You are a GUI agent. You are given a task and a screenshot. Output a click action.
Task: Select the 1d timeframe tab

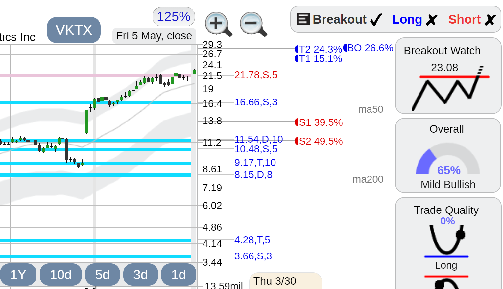coord(179,275)
